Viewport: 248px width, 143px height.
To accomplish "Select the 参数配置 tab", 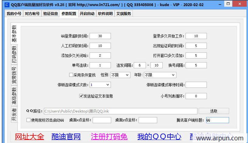I will [69, 14].
